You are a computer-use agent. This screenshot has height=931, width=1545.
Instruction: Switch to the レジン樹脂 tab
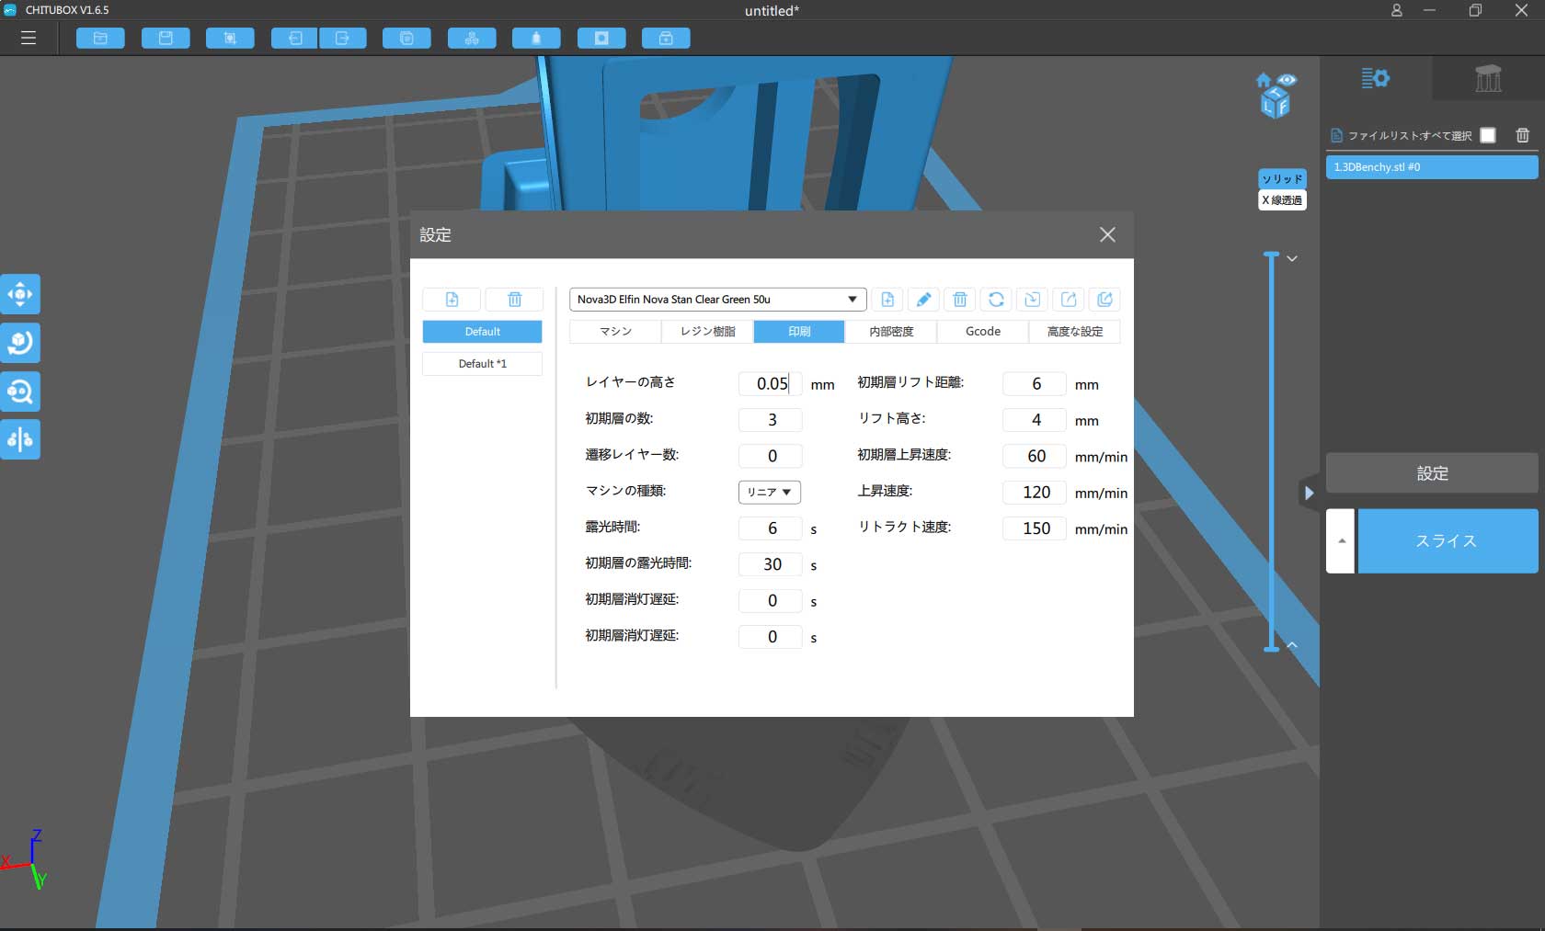(x=707, y=332)
